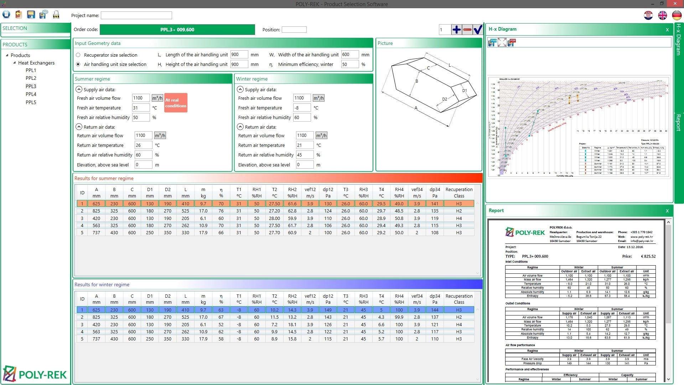
Task: Click the Project name input field
Action: [136, 15]
